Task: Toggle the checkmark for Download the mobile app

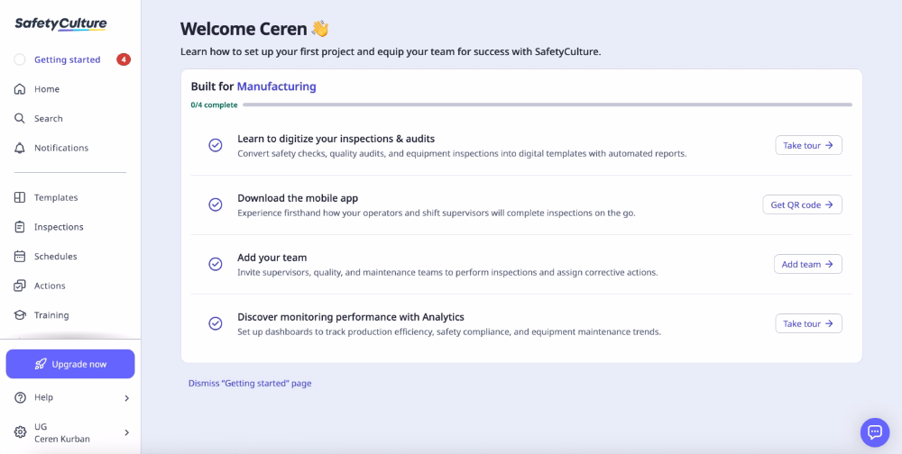Action: click(216, 204)
